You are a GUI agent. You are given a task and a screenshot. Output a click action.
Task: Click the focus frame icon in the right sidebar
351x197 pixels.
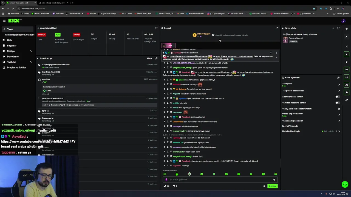pyautogui.click(x=347, y=47)
